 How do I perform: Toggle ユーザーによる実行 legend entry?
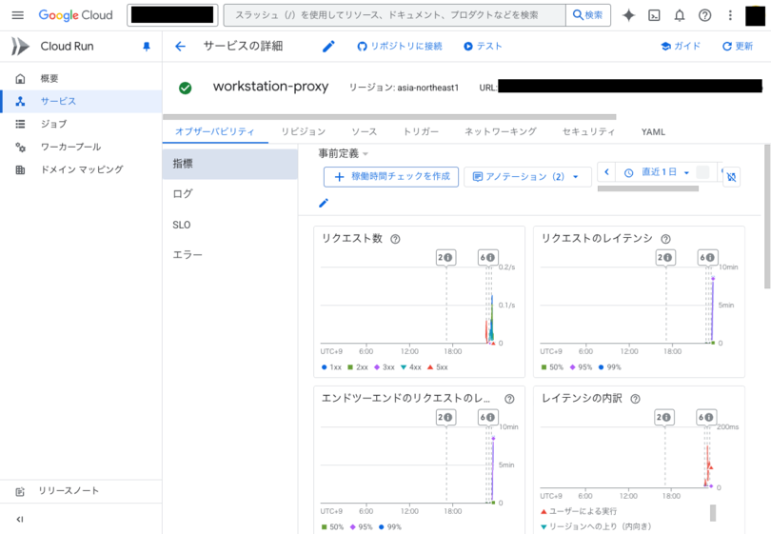tap(579, 511)
